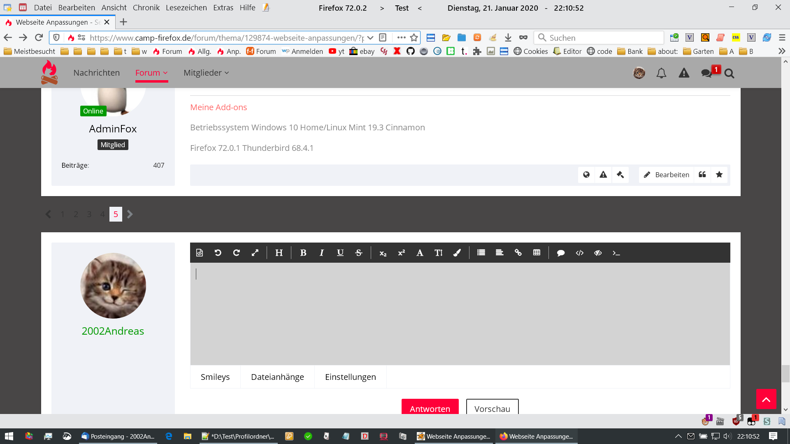Insert a quote block
Image resolution: width=790 pixels, height=444 pixels.
560,253
